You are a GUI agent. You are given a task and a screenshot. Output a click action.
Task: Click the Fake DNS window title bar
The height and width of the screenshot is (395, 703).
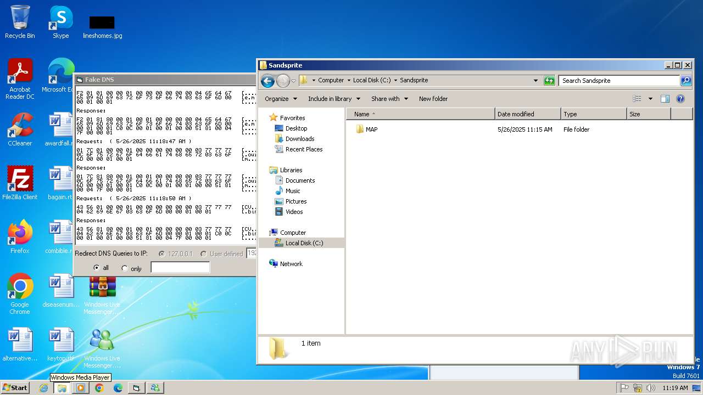(165, 80)
